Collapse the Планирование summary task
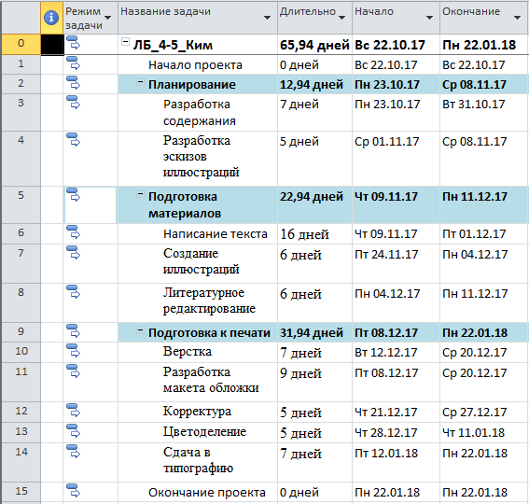Image resolution: width=529 pixels, height=504 pixels. (140, 82)
